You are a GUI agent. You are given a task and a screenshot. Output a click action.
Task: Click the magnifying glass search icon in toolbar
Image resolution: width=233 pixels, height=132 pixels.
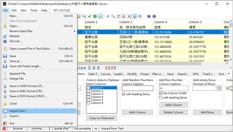[113, 16]
